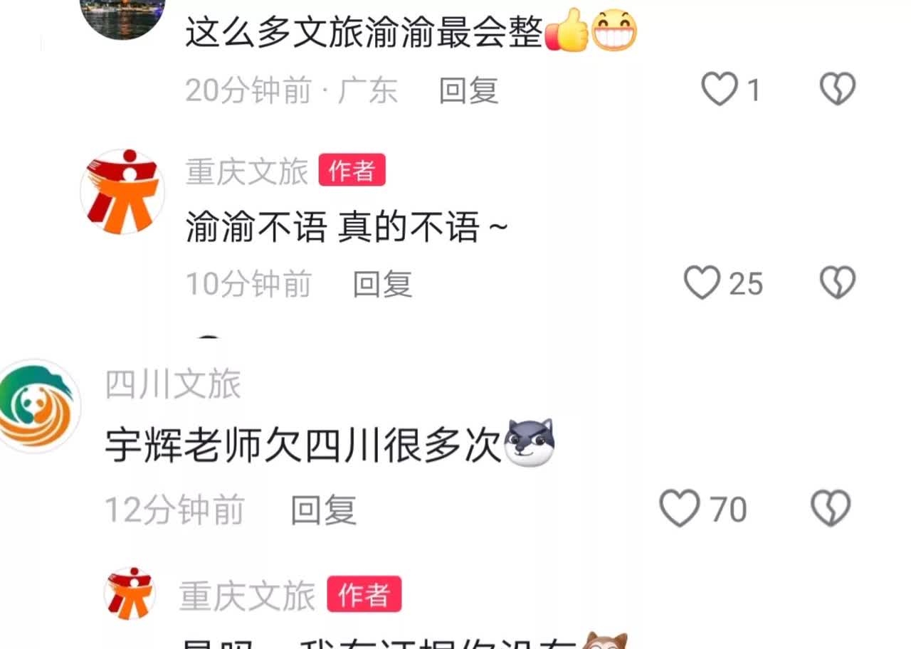Open the 四川文旅 username link

[173, 385]
